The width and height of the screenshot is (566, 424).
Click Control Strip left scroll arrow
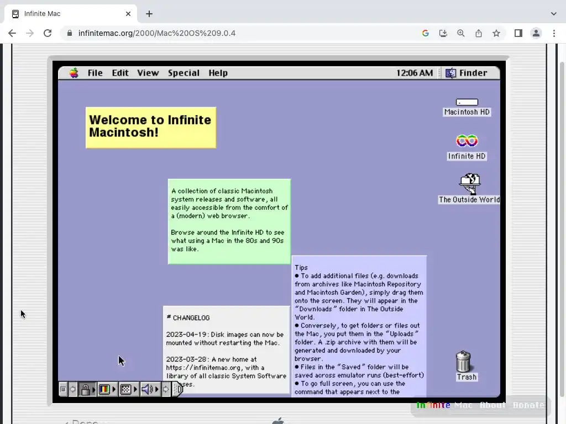point(72,389)
